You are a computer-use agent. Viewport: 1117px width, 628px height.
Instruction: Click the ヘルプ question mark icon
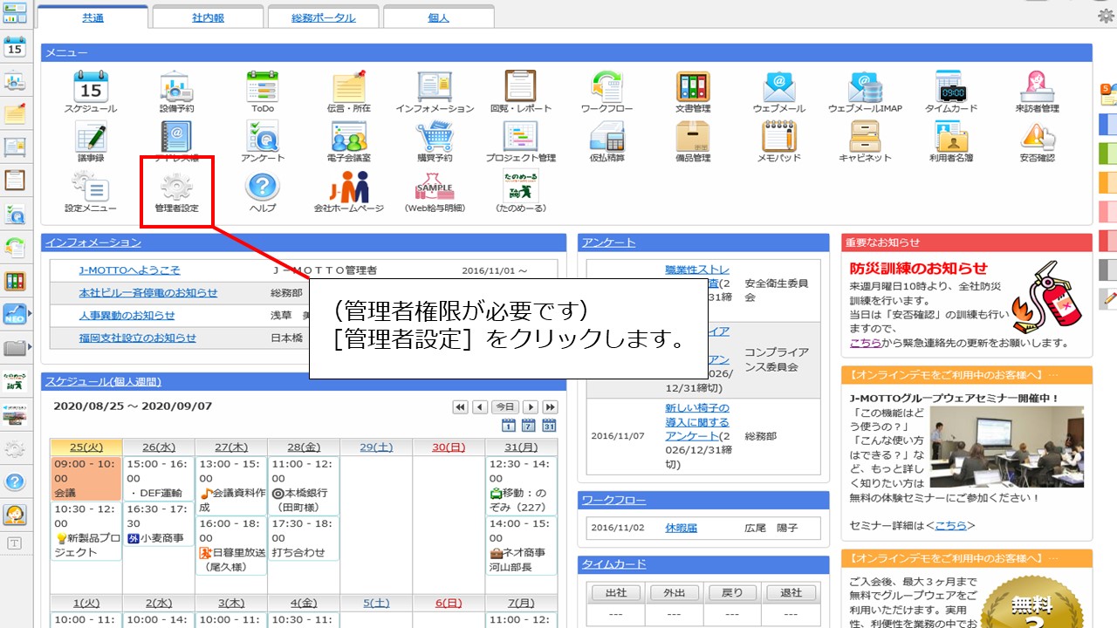(x=262, y=187)
